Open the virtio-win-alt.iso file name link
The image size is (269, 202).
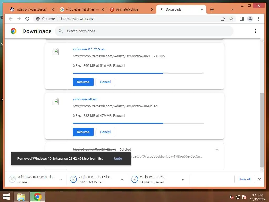tap(85, 99)
